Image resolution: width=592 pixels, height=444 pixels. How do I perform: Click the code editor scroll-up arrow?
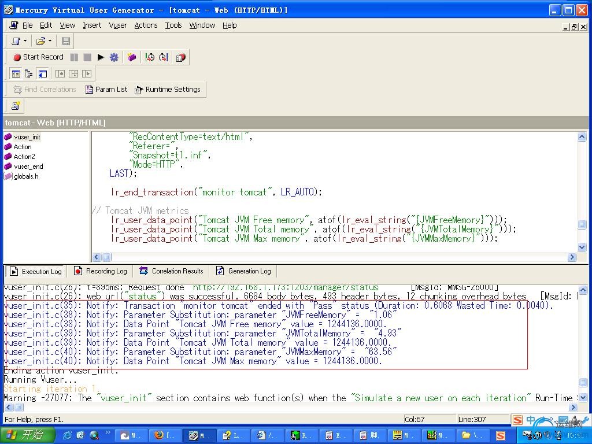coord(582,136)
